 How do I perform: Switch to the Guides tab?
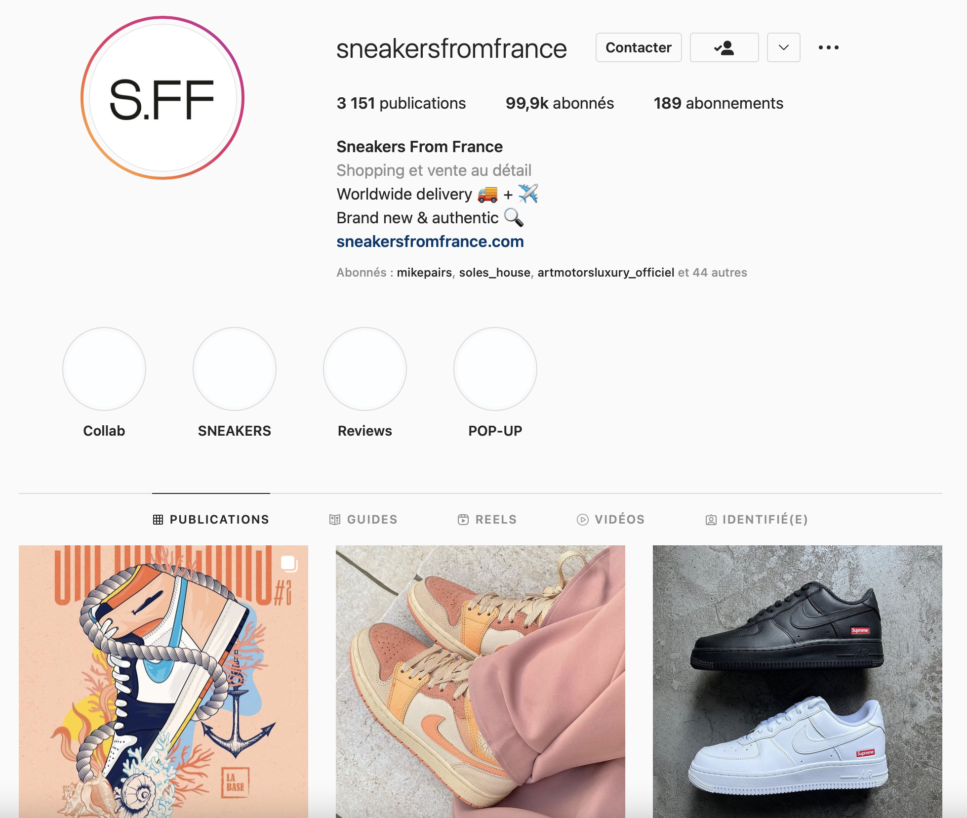[x=363, y=519]
